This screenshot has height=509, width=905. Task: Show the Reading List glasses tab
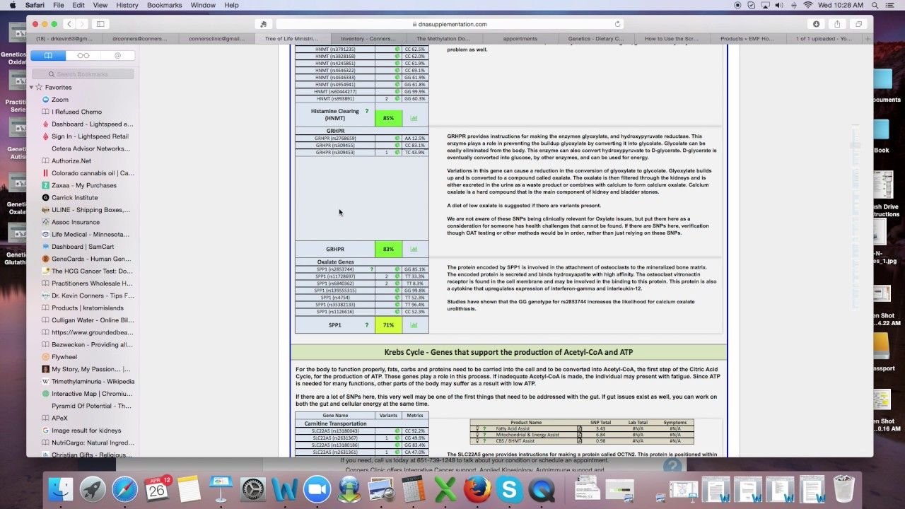[83, 55]
